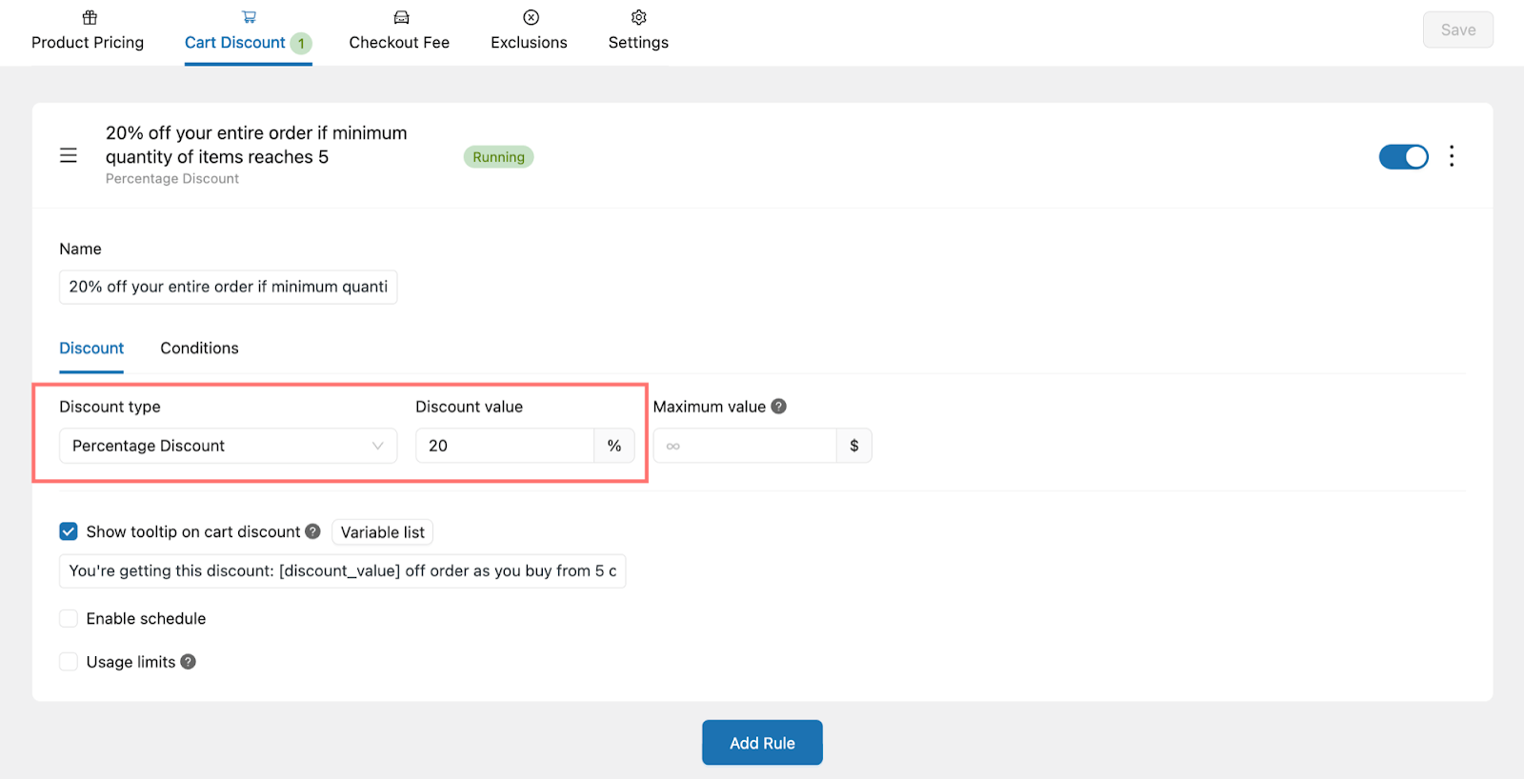Open the Variable list button
The height and width of the screenshot is (779, 1524).
383,532
